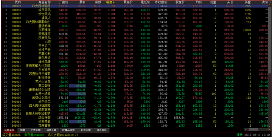Click the horizontal scrollbar right arrow

point(269,129)
